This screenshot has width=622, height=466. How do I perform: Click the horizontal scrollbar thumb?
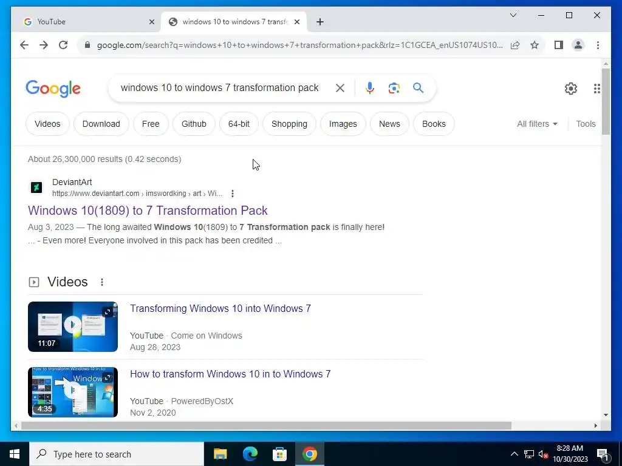(266, 425)
